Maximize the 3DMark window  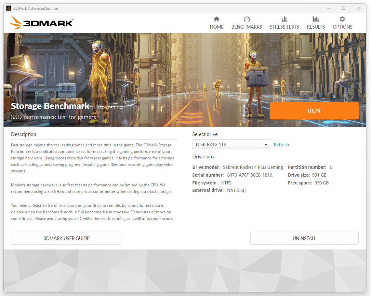tap(344, 8)
